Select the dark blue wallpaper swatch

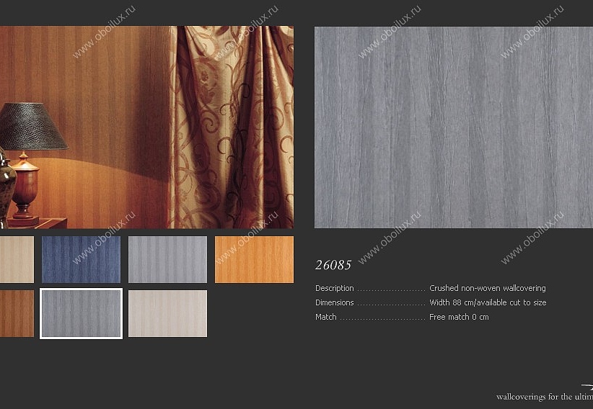point(81,259)
